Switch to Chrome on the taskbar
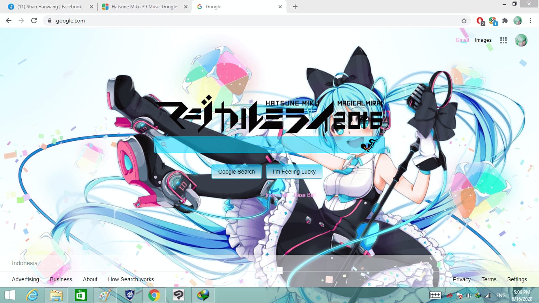The image size is (539, 303). 154,295
